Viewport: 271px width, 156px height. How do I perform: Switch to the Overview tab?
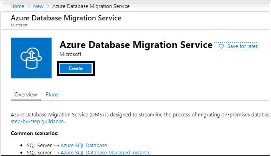click(26, 95)
